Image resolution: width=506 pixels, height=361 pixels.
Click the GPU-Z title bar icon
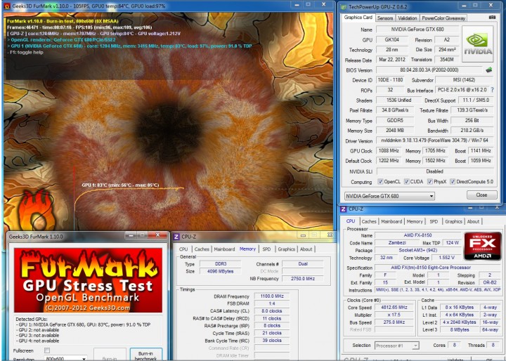[x=344, y=6]
